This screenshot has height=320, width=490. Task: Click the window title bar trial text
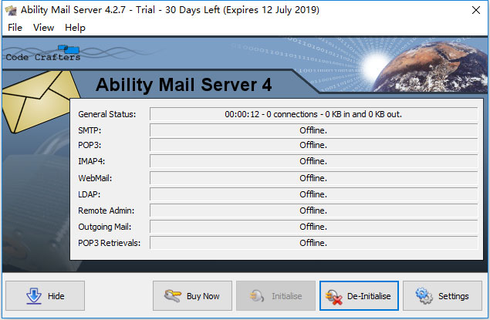click(x=170, y=10)
